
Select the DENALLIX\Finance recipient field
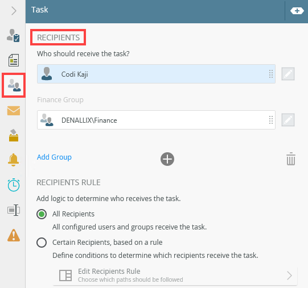click(156, 120)
